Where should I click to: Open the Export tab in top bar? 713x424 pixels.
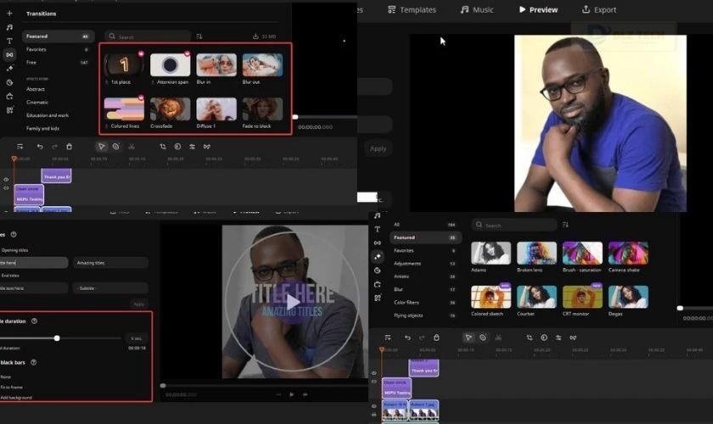pos(599,9)
